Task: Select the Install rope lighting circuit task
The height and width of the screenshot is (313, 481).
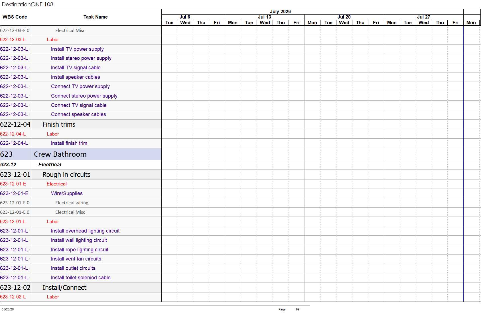Action: (80, 250)
